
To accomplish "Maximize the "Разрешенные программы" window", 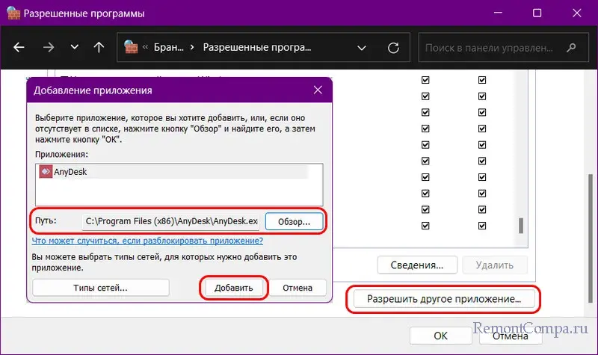I will pyautogui.click(x=537, y=13).
